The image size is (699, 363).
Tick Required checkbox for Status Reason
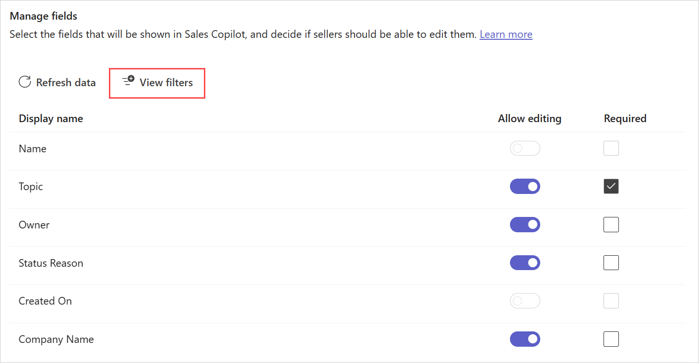(611, 263)
